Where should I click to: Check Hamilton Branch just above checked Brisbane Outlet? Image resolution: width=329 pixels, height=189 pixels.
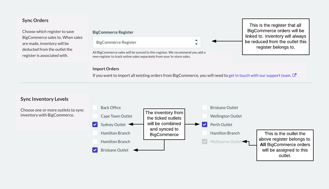[95, 141]
